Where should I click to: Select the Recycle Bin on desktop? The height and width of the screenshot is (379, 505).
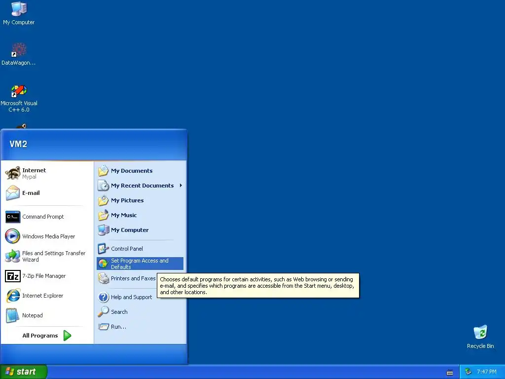click(480, 337)
